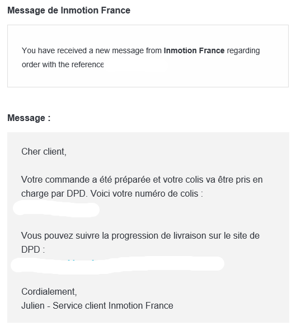Click the redacted DPD tracking link
This screenshot has height=330, width=296.
[118, 264]
